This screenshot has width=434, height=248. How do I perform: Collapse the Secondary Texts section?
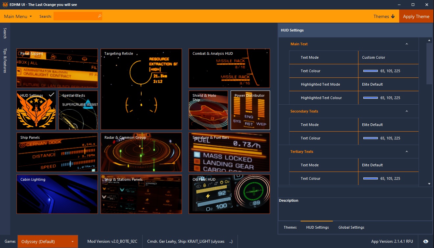(x=407, y=111)
